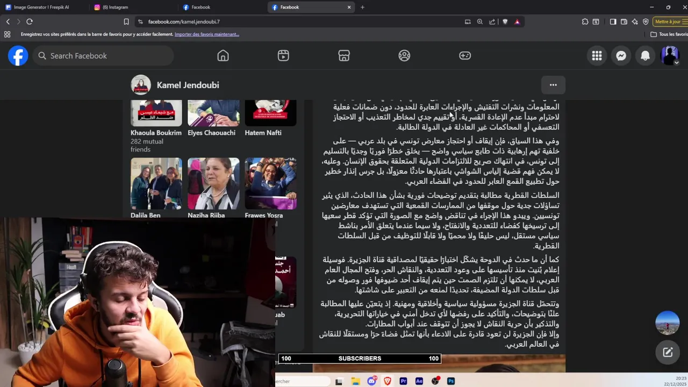Open Naziha Rjiba friend photo thumbnail
This screenshot has width=688, height=387.
[x=213, y=183]
